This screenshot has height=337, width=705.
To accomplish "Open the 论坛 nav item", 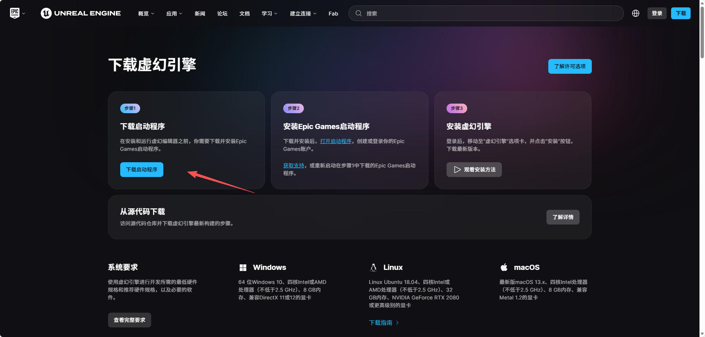I will click(x=222, y=14).
